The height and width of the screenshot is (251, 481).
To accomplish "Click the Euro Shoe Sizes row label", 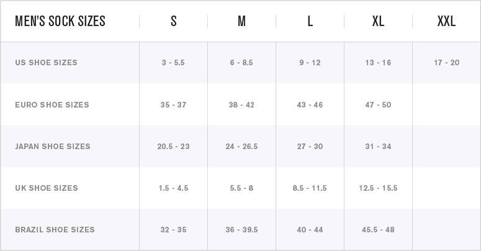I will click(x=52, y=104).
